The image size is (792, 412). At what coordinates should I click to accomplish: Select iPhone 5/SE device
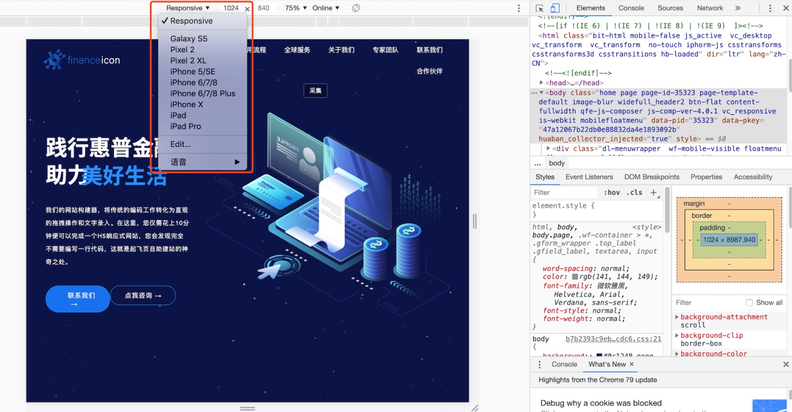(x=202, y=72)
